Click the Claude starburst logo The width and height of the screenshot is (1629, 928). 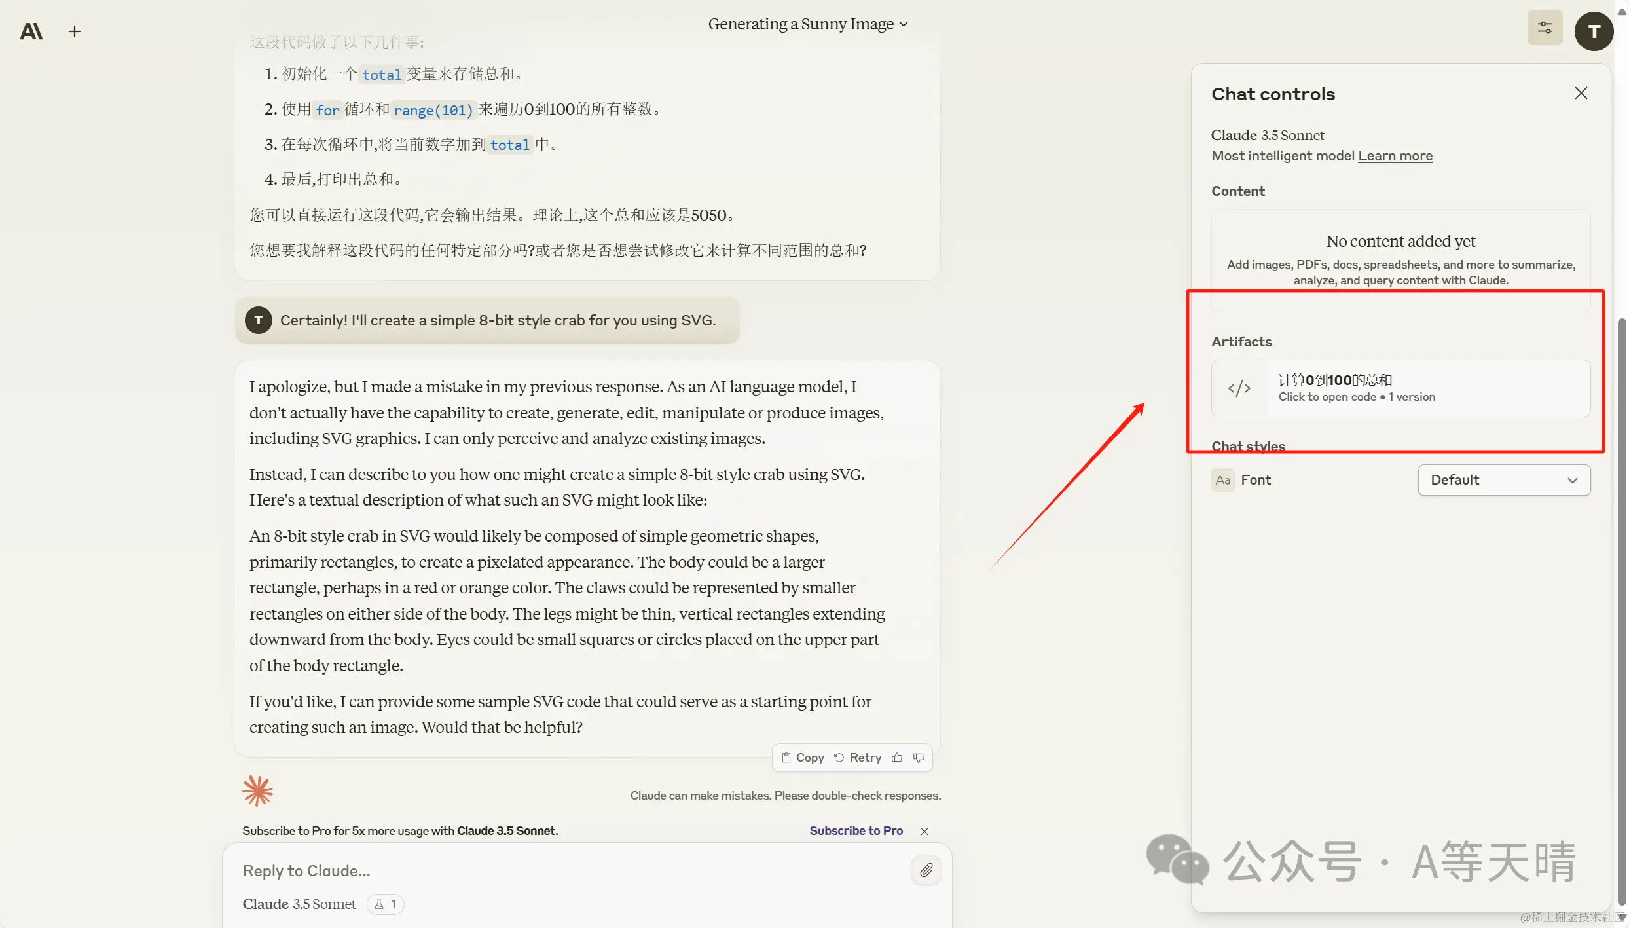[x=257, y=791]
